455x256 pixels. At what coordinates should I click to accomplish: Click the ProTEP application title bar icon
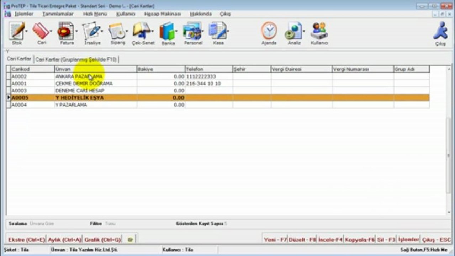click(x=7, y=6)
